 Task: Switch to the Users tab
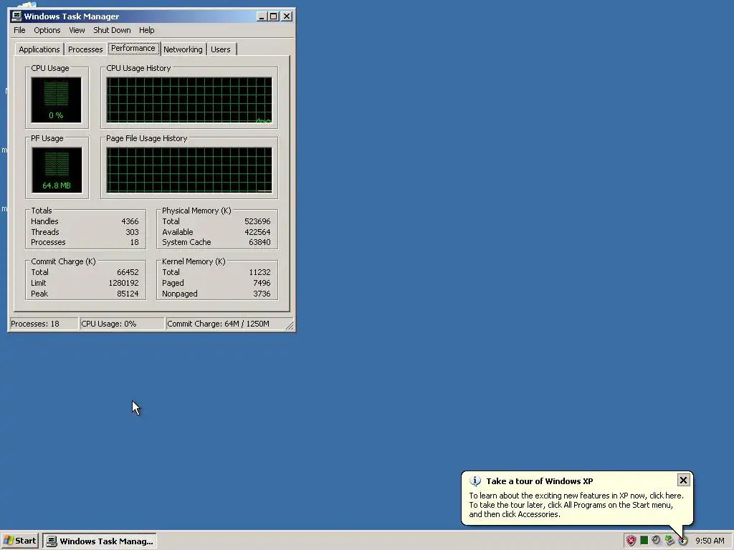(x=221, y=49)
